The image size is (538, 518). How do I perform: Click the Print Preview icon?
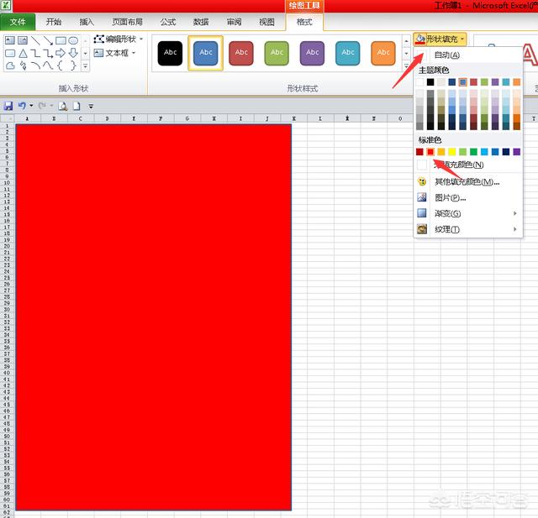coord(63,107)
